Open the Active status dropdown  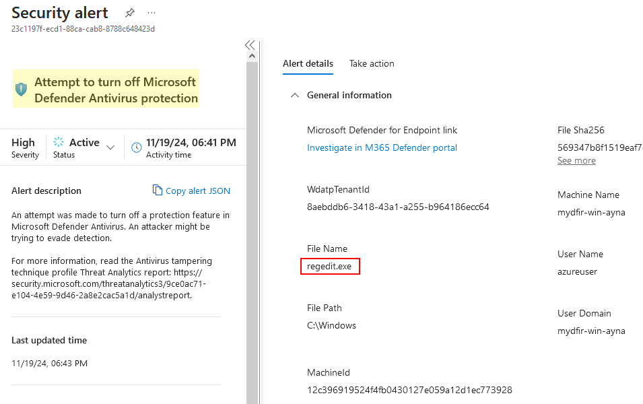click(110, 147)
